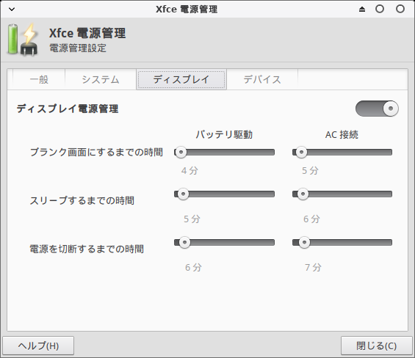Switch to the 一般 tab
This screenshot has height=358, width=415.
tap(39, 79)
